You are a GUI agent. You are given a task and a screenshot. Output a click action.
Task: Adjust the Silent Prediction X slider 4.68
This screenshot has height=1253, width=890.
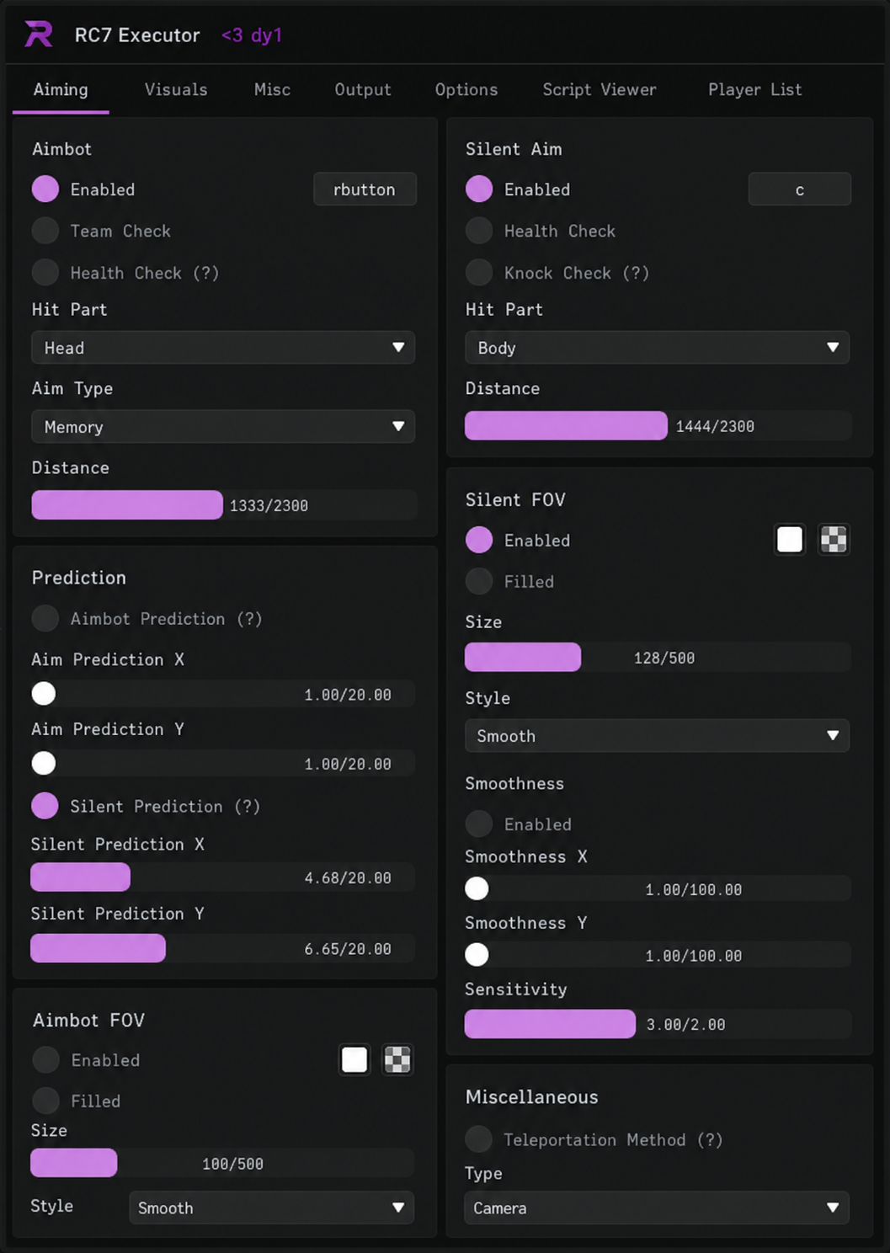[223, 877]
